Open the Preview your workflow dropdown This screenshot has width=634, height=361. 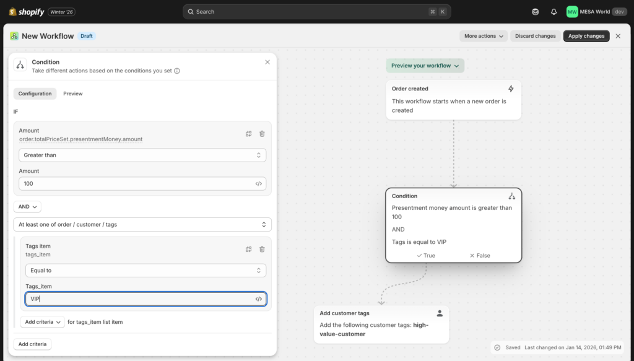[425, 65]
